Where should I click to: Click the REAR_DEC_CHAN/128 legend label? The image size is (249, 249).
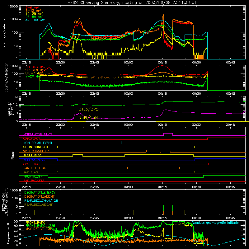41,200
